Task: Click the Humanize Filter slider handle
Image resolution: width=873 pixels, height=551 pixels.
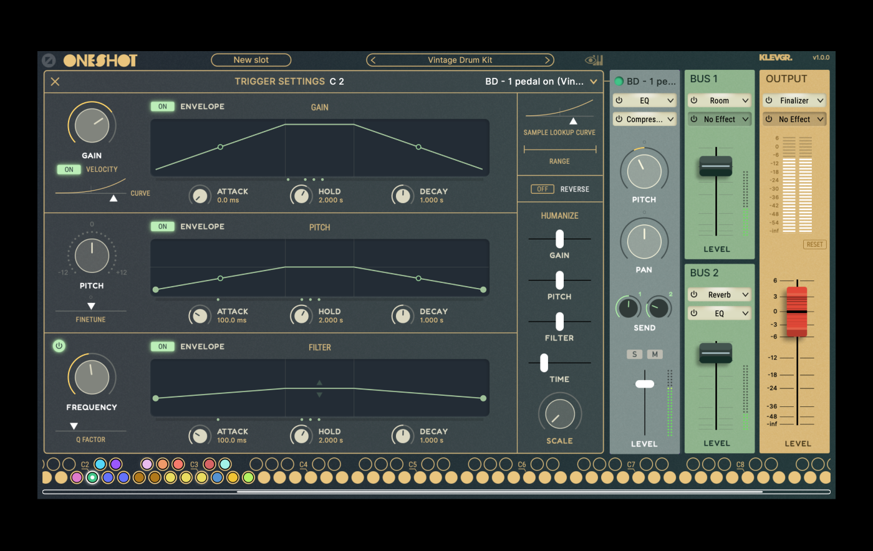Action: [x=559, y=322]
